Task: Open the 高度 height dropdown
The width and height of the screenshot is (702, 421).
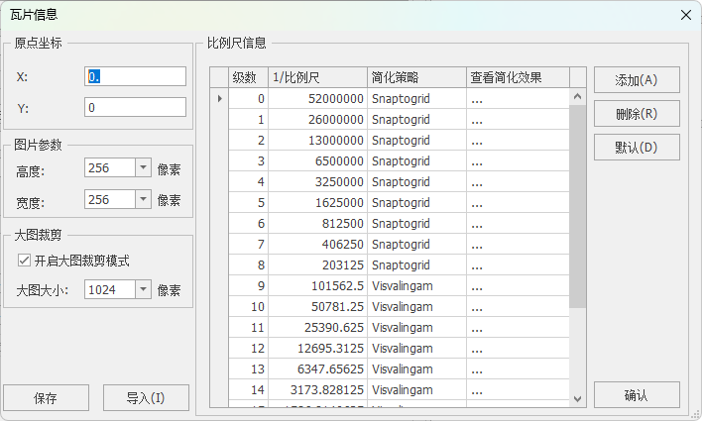Action: [x=141, y=169]
